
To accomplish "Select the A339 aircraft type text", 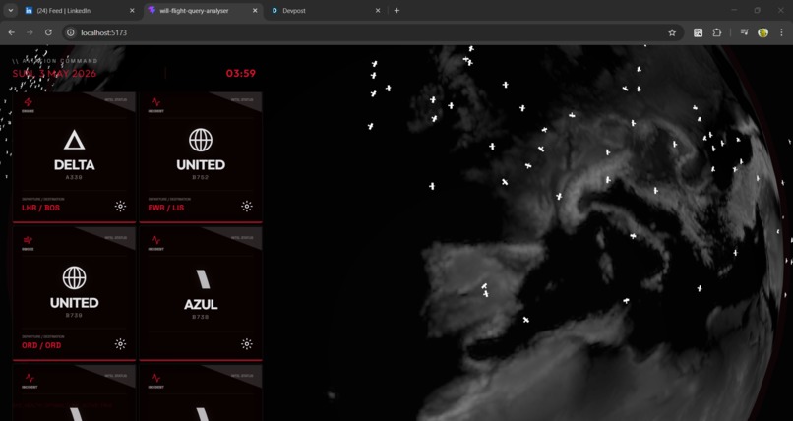I will [74, 177].
